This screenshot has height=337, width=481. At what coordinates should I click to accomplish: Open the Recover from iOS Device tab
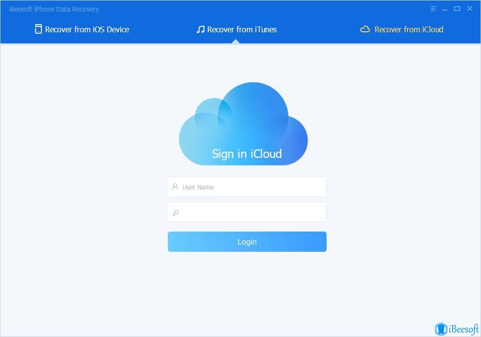82,29
